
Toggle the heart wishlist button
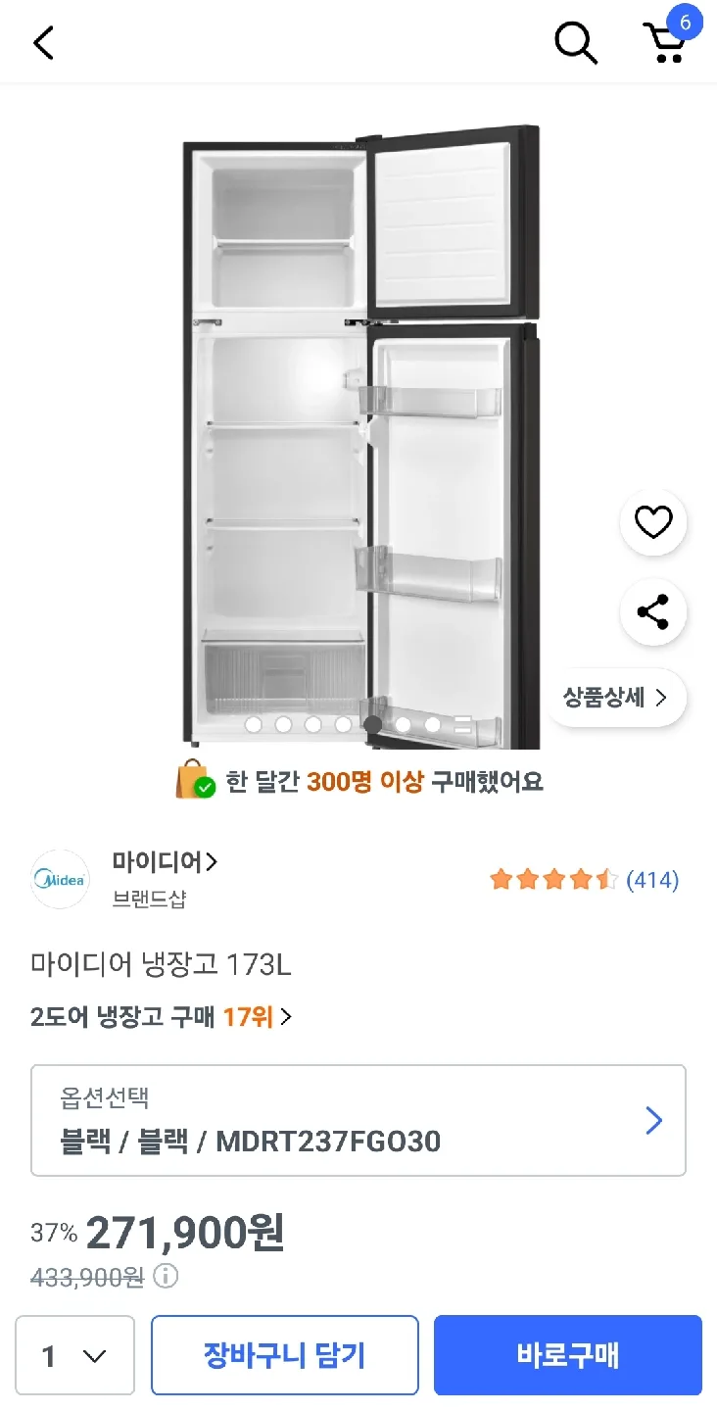[653, 522]
